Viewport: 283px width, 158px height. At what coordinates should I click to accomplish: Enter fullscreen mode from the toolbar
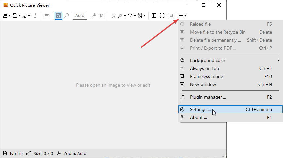click(162, 16)
